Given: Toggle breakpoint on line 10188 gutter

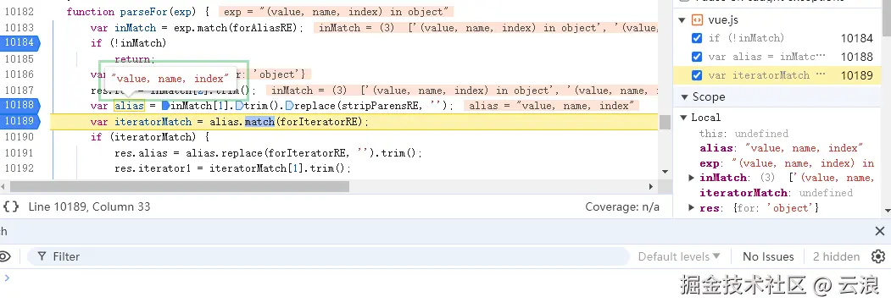Looking at the screenshot, I should pos(19,106).
